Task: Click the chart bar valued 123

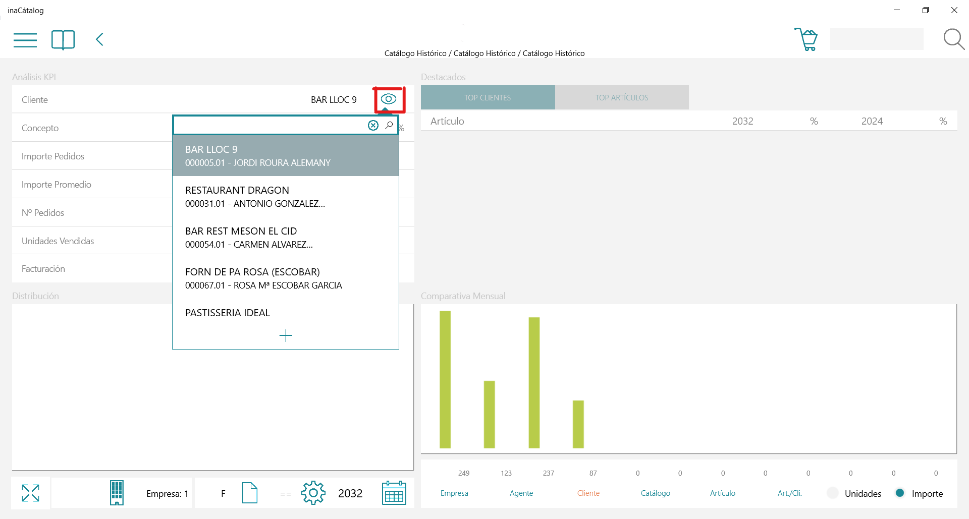Action: pyautogui.click(x=489, y=415)
